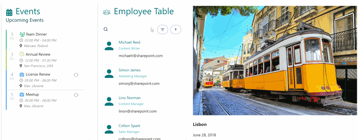The height and width of the screenshot is (140, 358).
Task: Click the date June 28, 2018
Action: point(204,135)
